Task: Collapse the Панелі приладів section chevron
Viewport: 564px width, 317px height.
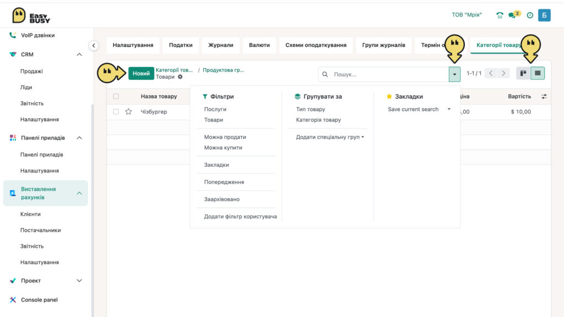Action: point(79,138)
